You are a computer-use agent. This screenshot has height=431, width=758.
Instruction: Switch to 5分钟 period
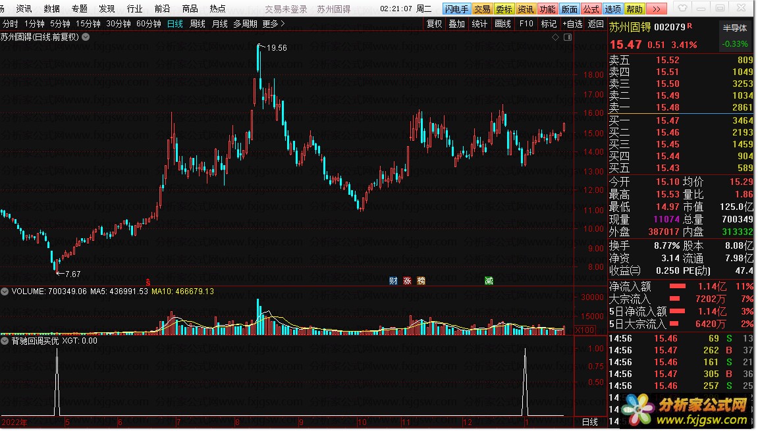[x=60, y=24]
